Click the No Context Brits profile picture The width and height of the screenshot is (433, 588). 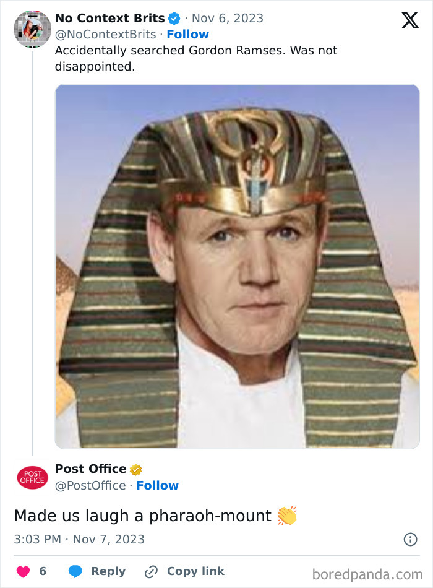pyautogui.click(x=32, y=28)
